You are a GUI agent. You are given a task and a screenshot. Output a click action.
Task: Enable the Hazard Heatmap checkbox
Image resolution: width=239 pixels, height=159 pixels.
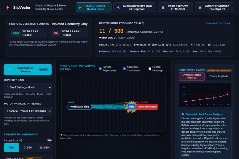150,69
